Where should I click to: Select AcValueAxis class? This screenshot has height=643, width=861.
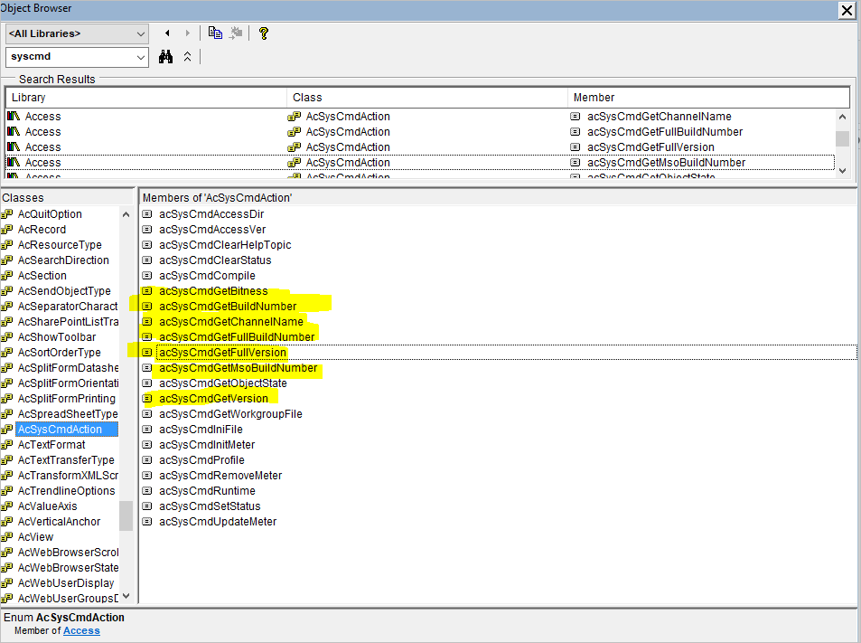47,506
